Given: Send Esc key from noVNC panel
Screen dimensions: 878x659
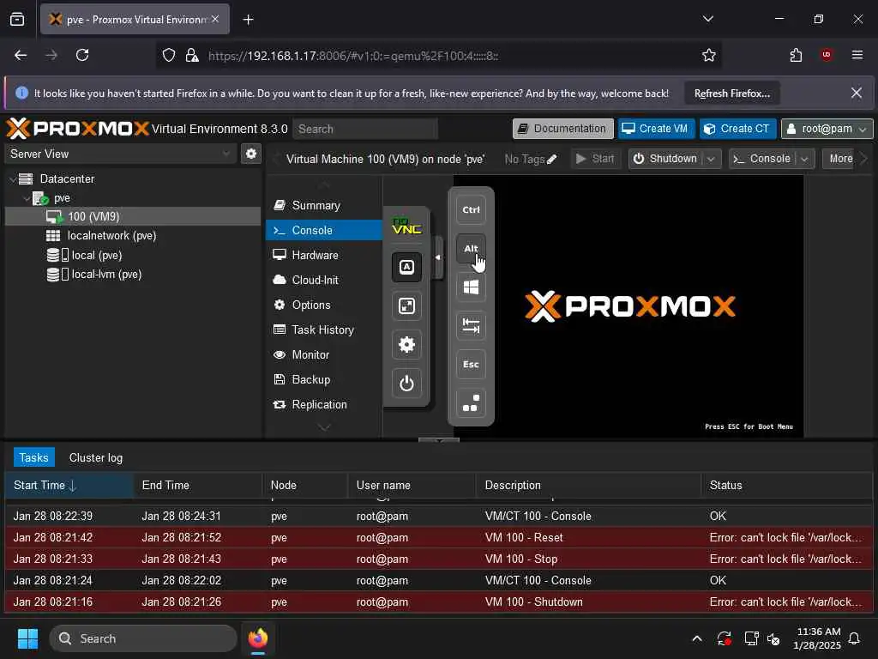Looking at the screenshot, I should 471,364.
